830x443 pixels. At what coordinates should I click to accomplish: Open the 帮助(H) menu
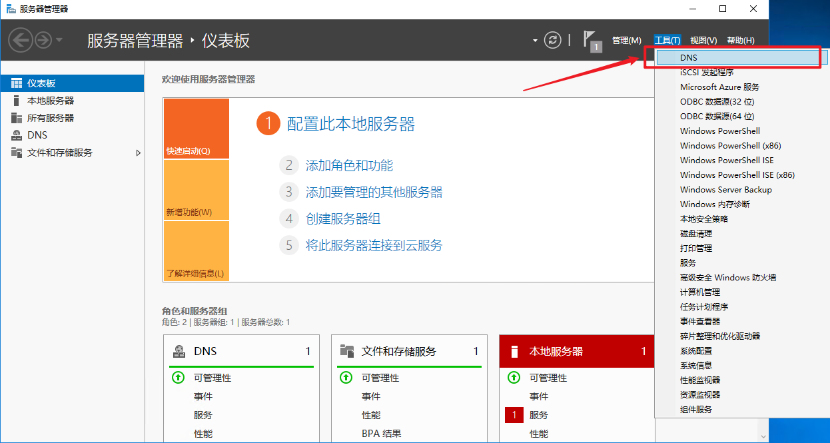tap(741, 41)
